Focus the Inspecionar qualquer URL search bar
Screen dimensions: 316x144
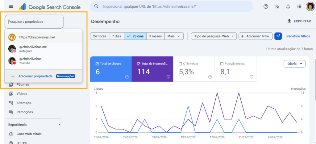coord(172,7)
